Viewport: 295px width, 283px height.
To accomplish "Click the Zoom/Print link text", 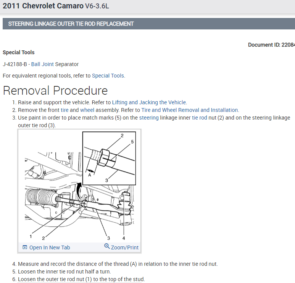I will click(124, 247).
